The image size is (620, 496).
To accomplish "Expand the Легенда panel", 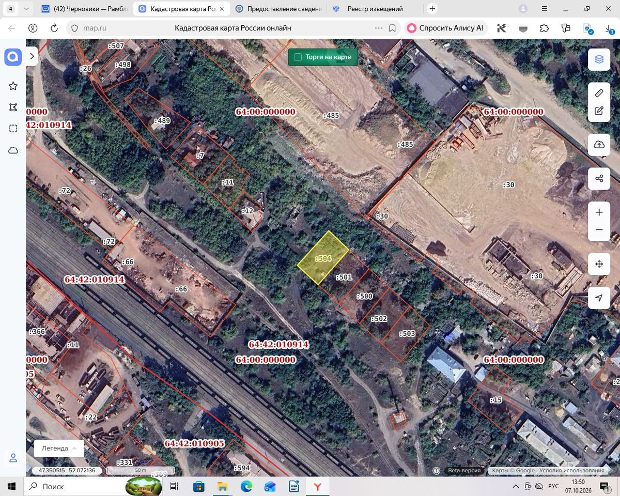I will (58, 448).
